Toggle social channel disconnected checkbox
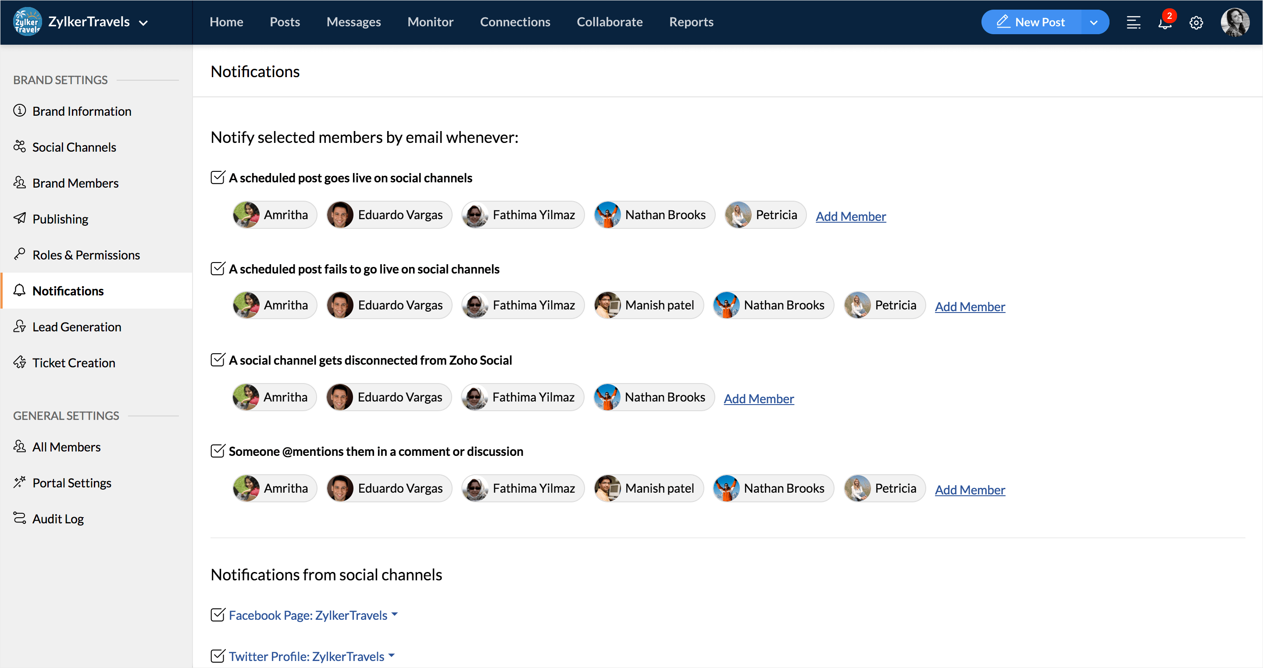Image resolution: width=1263 pixels, height=668 pixels. pyautogui.click(x=217, y=360)
